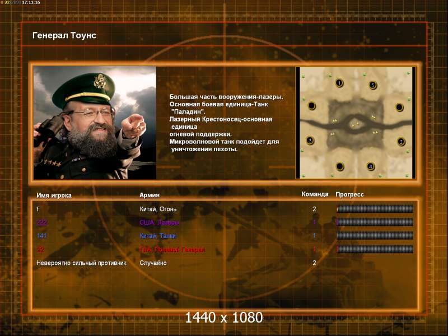Click the line 'уничтожения пехоты.'

point(204,149)
